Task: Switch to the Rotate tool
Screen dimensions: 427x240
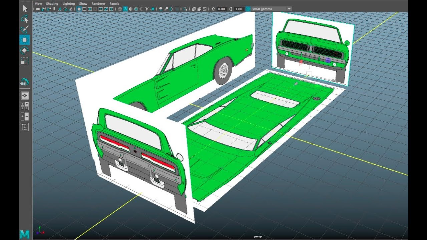Action: [x=25, y=50]
